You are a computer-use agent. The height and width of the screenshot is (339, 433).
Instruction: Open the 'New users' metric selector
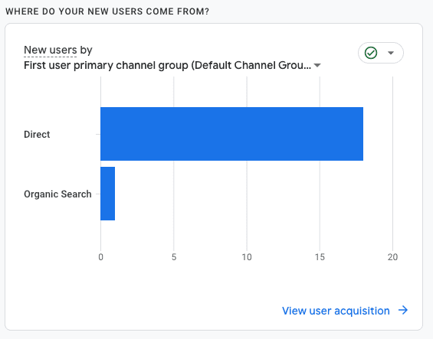pyautogui.click(x=51, y=50)
